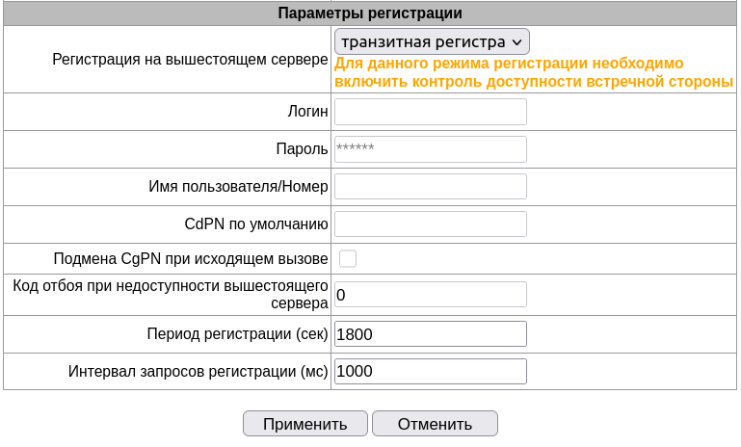The image size is (741, 447).
Task: Enable the Подмена CgPN при исходящем вызове checkbox
Action: coord(348,258)
